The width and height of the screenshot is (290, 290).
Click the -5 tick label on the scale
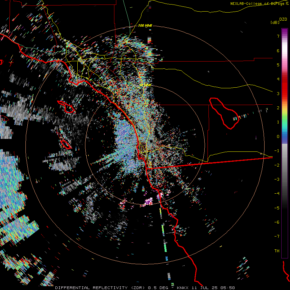point(277,208)
